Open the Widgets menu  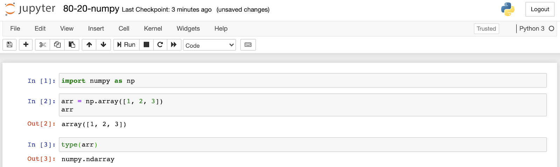click(x=188, y=29)
